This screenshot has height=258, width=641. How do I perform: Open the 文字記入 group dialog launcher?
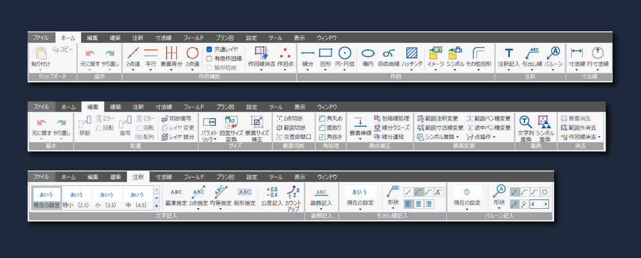pyautogui.click(x=300, y=217)
